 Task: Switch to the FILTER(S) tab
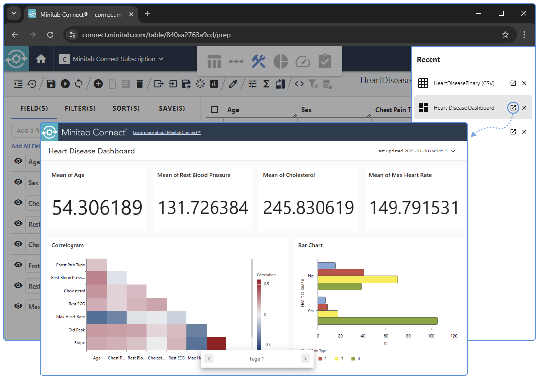click(x=80, y=108)
